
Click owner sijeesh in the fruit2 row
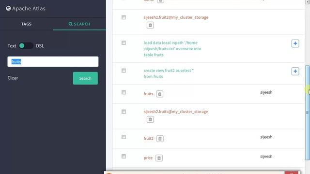click(266, 137)
